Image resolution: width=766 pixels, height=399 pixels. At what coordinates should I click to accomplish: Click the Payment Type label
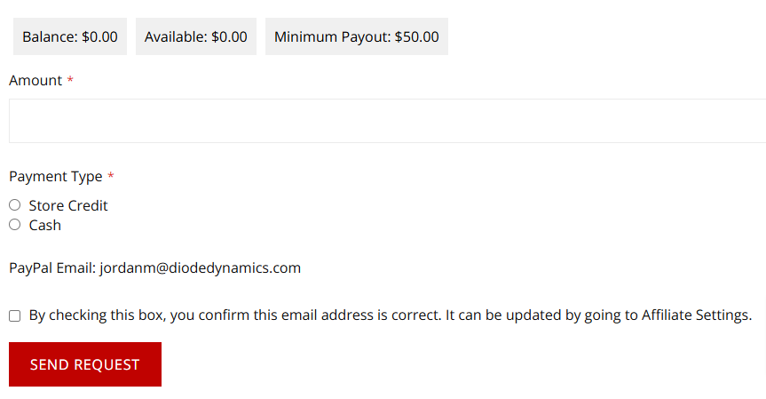pyautogui.click(x=55, y=177)
